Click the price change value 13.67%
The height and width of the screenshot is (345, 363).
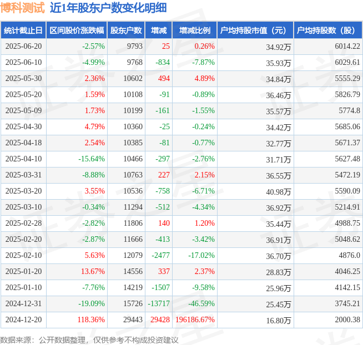click(93, 271)
